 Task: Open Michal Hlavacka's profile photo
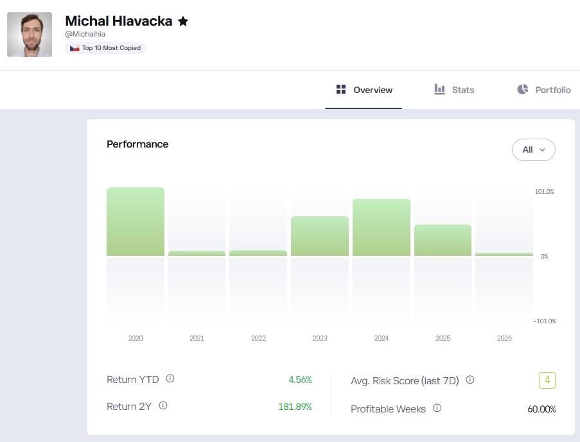[x=30, y=35]
